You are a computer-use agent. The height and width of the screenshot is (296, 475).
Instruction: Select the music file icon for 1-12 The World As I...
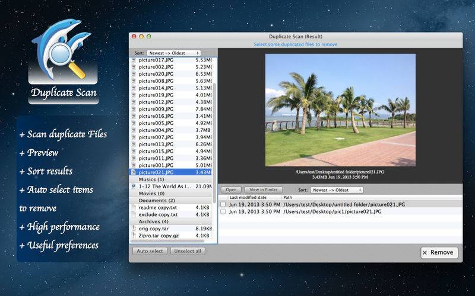(x=134, y=186)
